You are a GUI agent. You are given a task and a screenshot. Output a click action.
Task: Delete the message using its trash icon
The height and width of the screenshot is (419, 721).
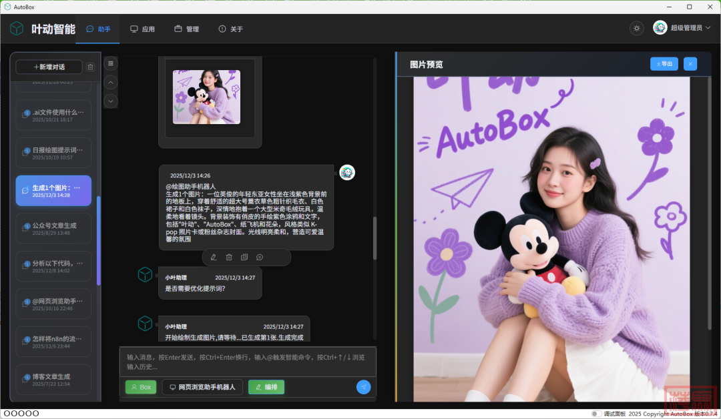229,257
